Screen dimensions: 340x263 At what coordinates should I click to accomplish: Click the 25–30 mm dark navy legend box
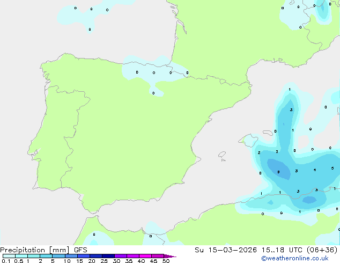[108, 256]
